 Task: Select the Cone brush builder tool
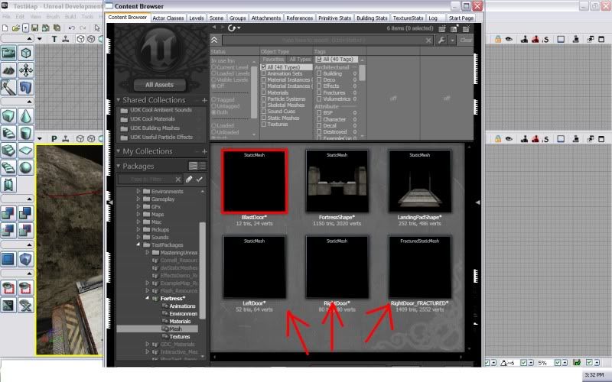tap(25, 116)
